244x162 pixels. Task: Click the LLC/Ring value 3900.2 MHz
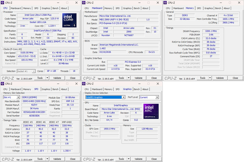click(x=228, y=22)
